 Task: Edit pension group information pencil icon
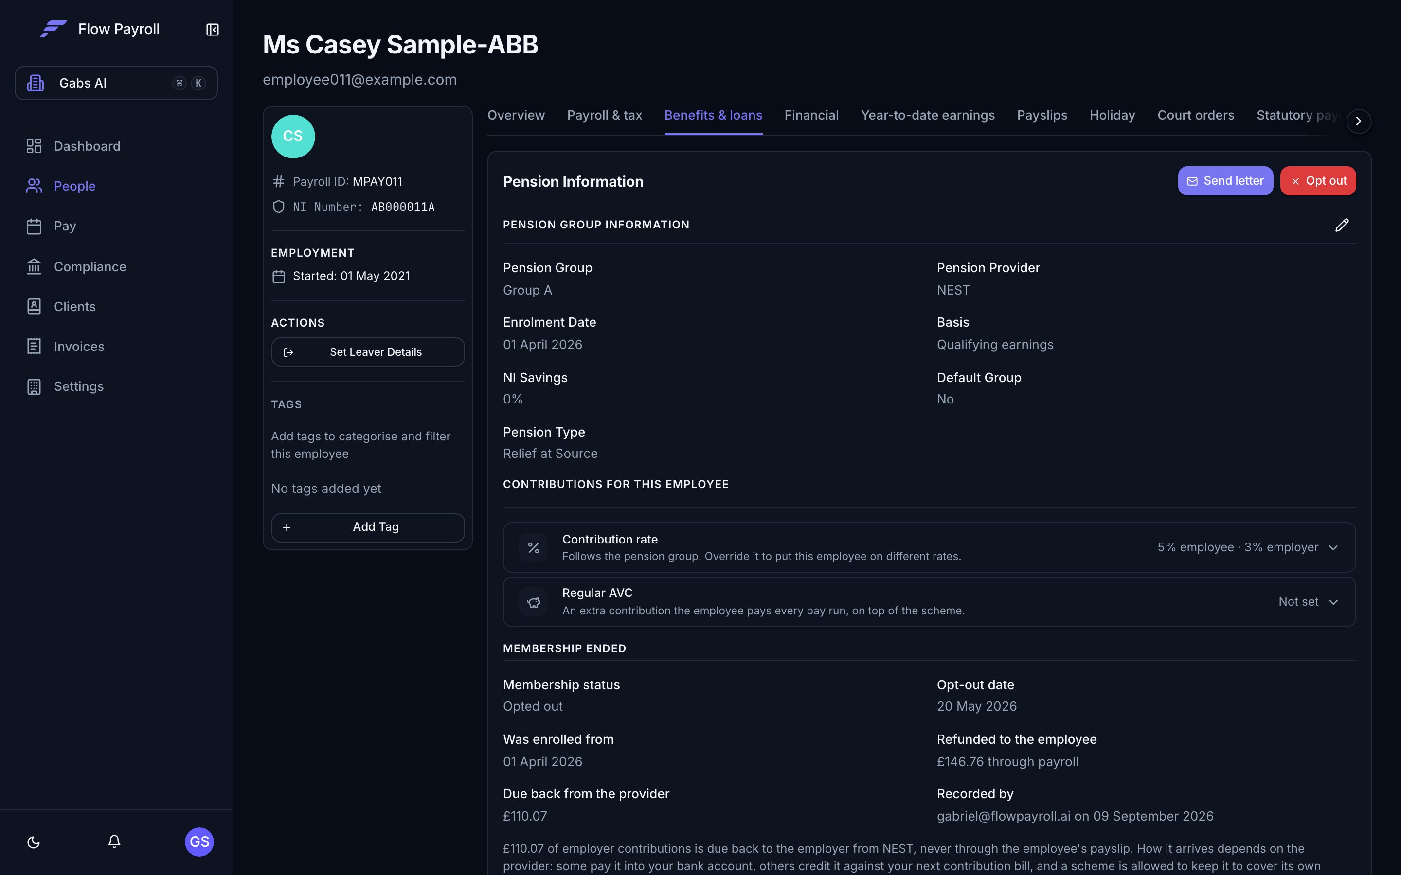[1341, 225]
